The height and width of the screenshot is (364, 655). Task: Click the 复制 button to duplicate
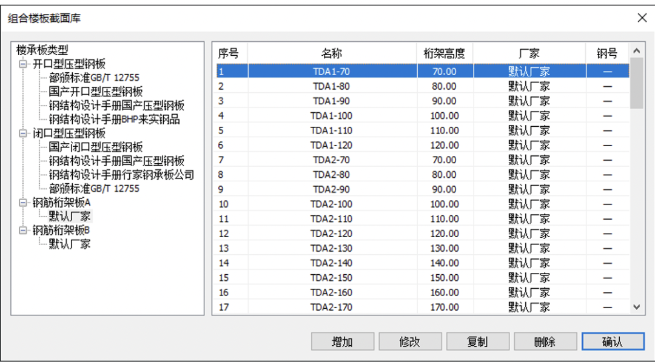click(x=478, y=341)
